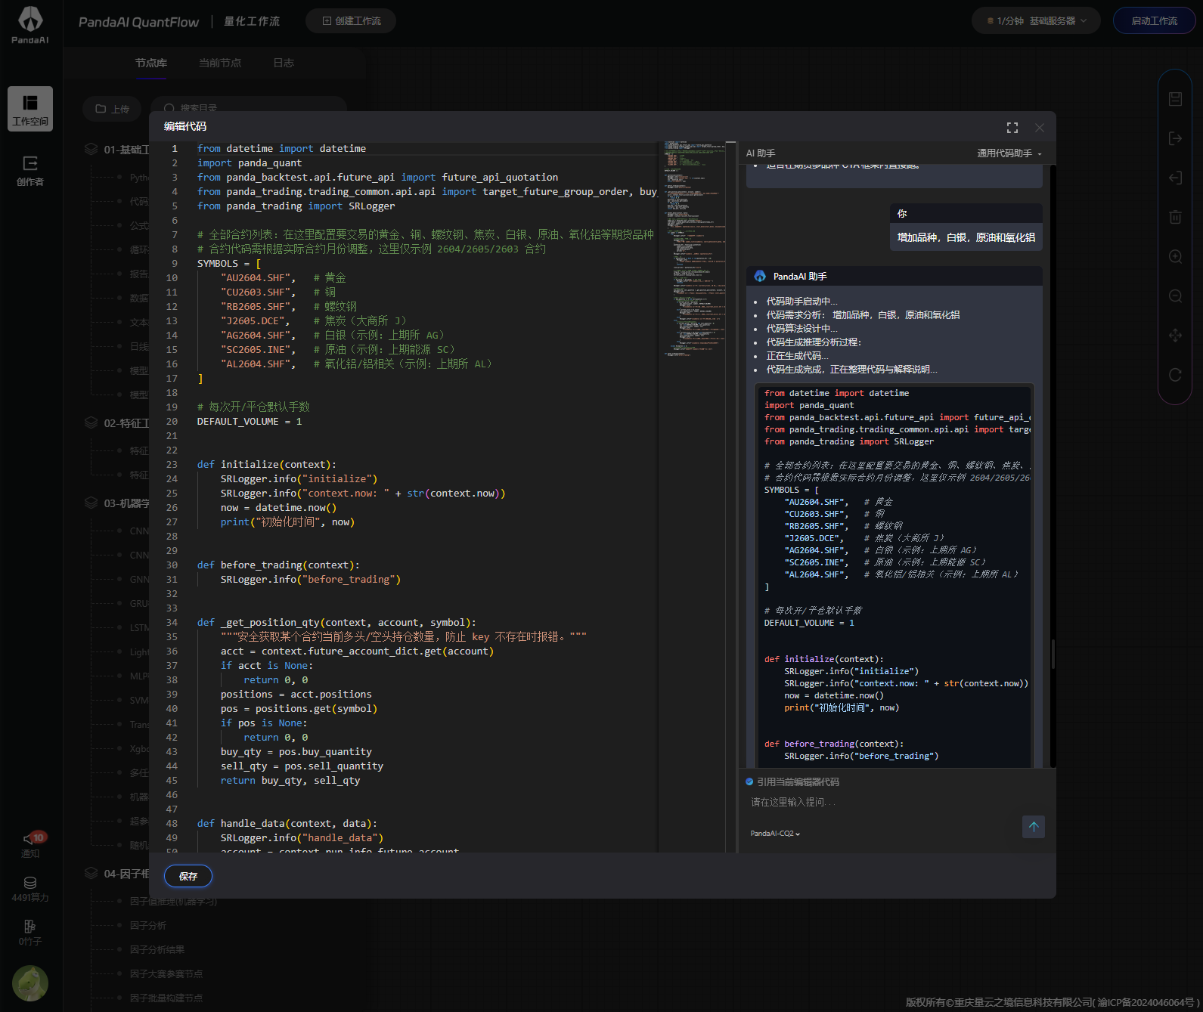This screenshot has width=1203, height=1012.
Task: Click code line 20 DEFAULT_VOLUME = 1
Action: [x=250, y=422]
